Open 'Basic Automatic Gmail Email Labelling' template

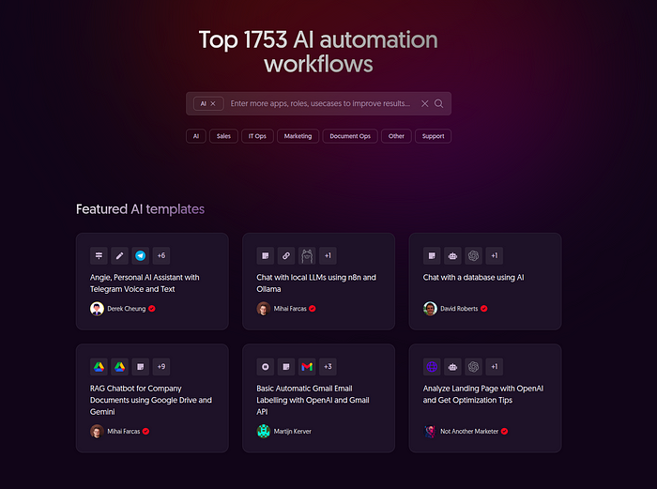[313, 400]
